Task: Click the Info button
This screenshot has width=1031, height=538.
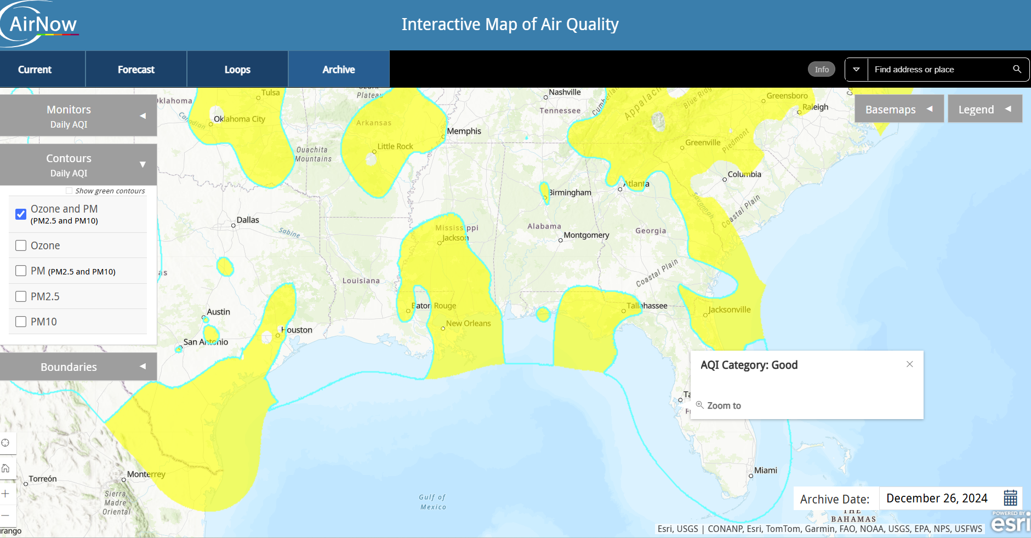Action: coord(822,69)
